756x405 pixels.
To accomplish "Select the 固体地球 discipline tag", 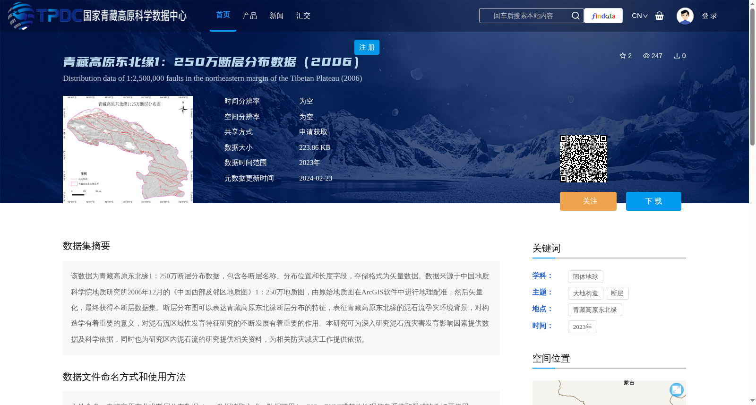I will [x=585, y=276].
